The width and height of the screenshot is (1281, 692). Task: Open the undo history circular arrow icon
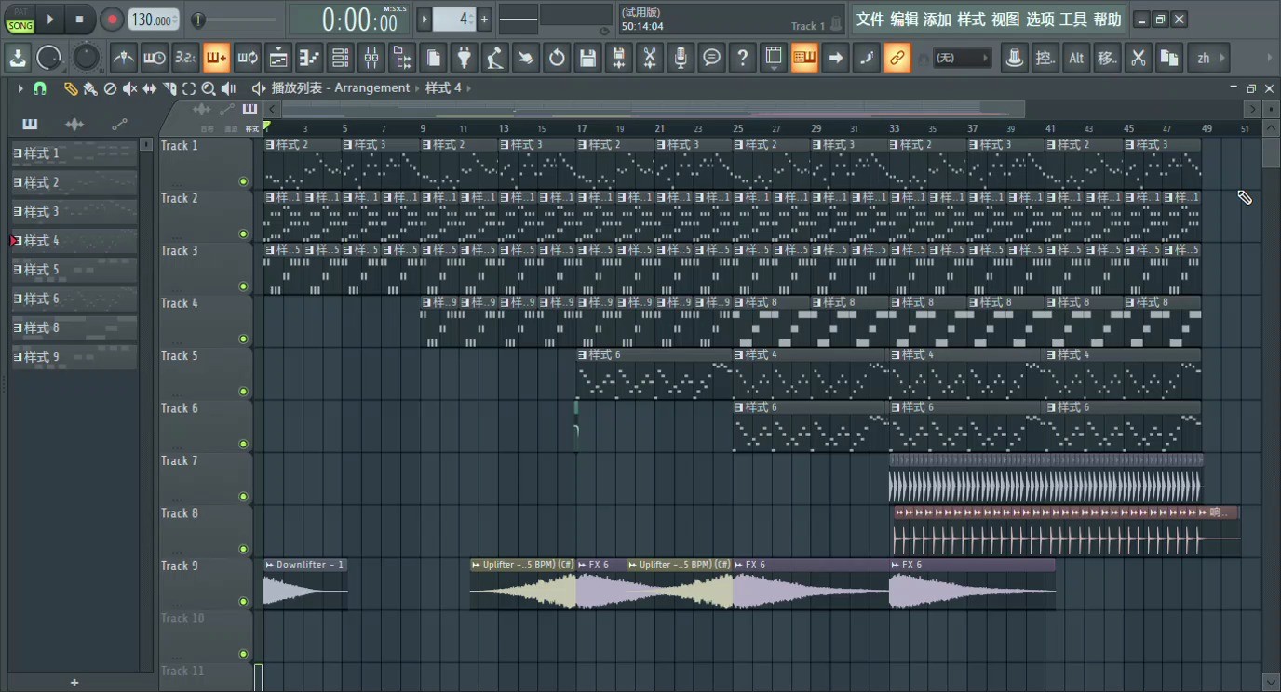pos(557,58)
